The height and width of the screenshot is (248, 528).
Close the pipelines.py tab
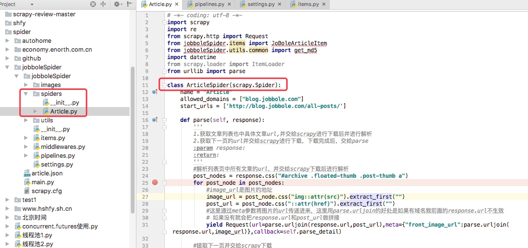pos(230,4)
